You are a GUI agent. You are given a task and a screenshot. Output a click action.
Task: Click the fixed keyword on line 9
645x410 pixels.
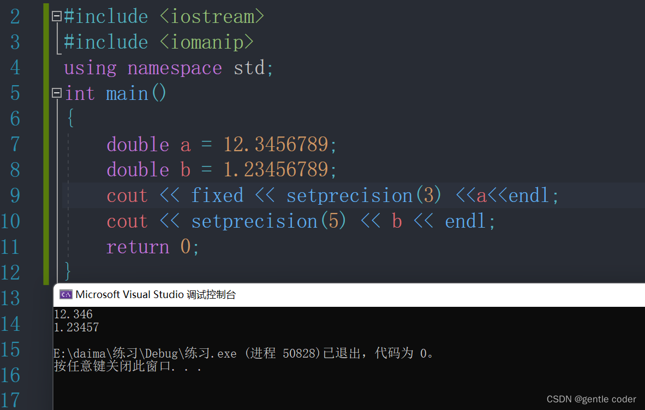point(217,195)
